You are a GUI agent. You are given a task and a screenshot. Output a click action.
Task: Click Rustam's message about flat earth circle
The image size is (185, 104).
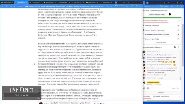pos(162,58)
